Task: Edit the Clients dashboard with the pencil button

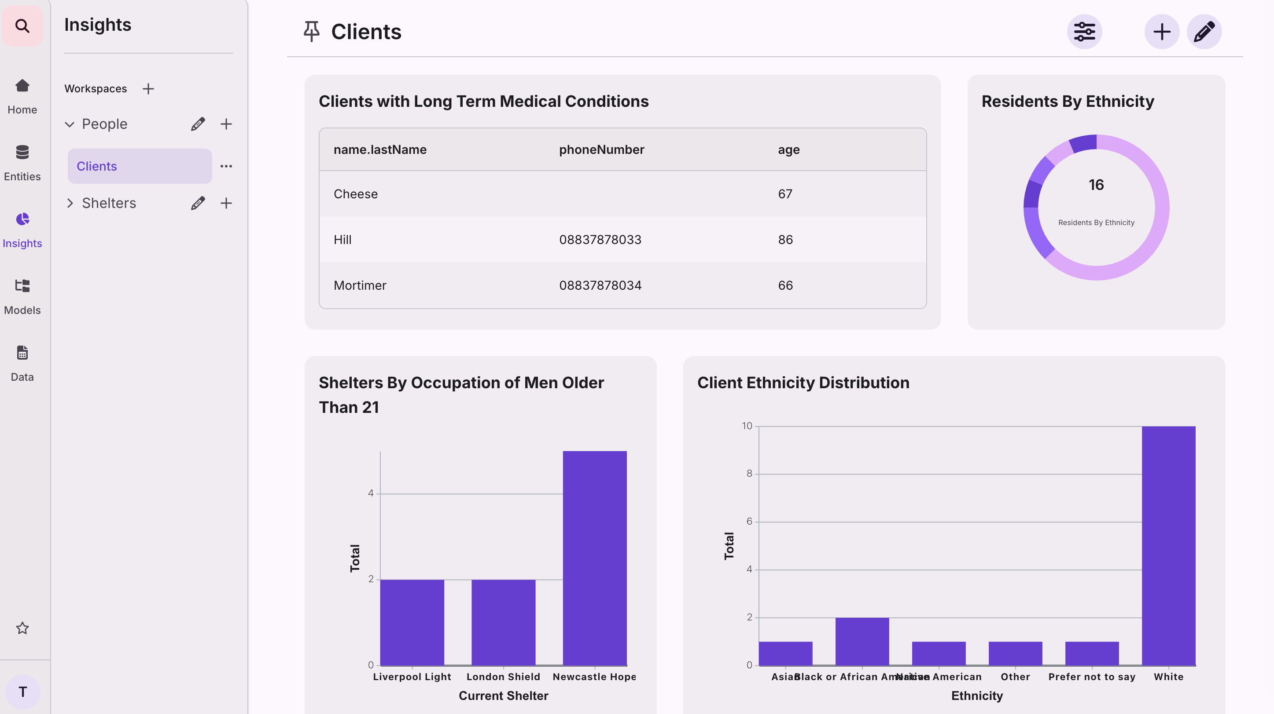Action: [x=1204, y=31]
